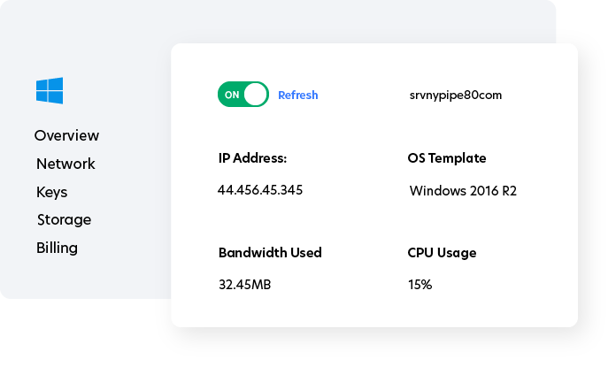Click the white knob of the ON switch
Image resolution: width=616 pixels, height=367 pixels.
pyautogui.click(x=256, y=95)
